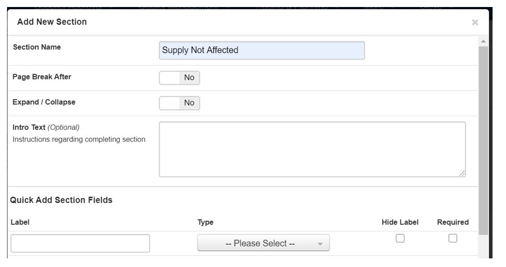Tick the Required checkbox
Screen dimensions: 506x267
(x=453, y=238)
